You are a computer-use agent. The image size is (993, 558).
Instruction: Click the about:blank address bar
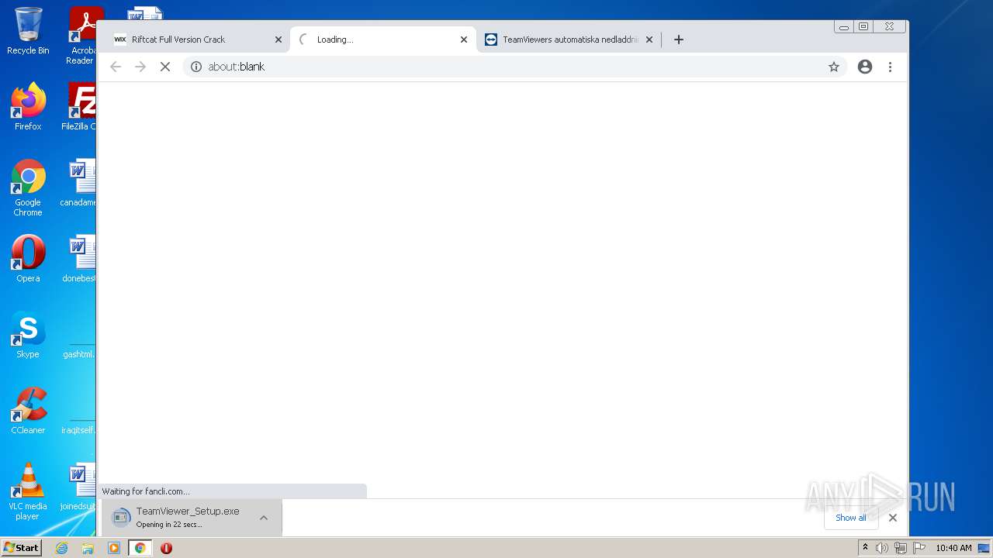tap(514, 67)
